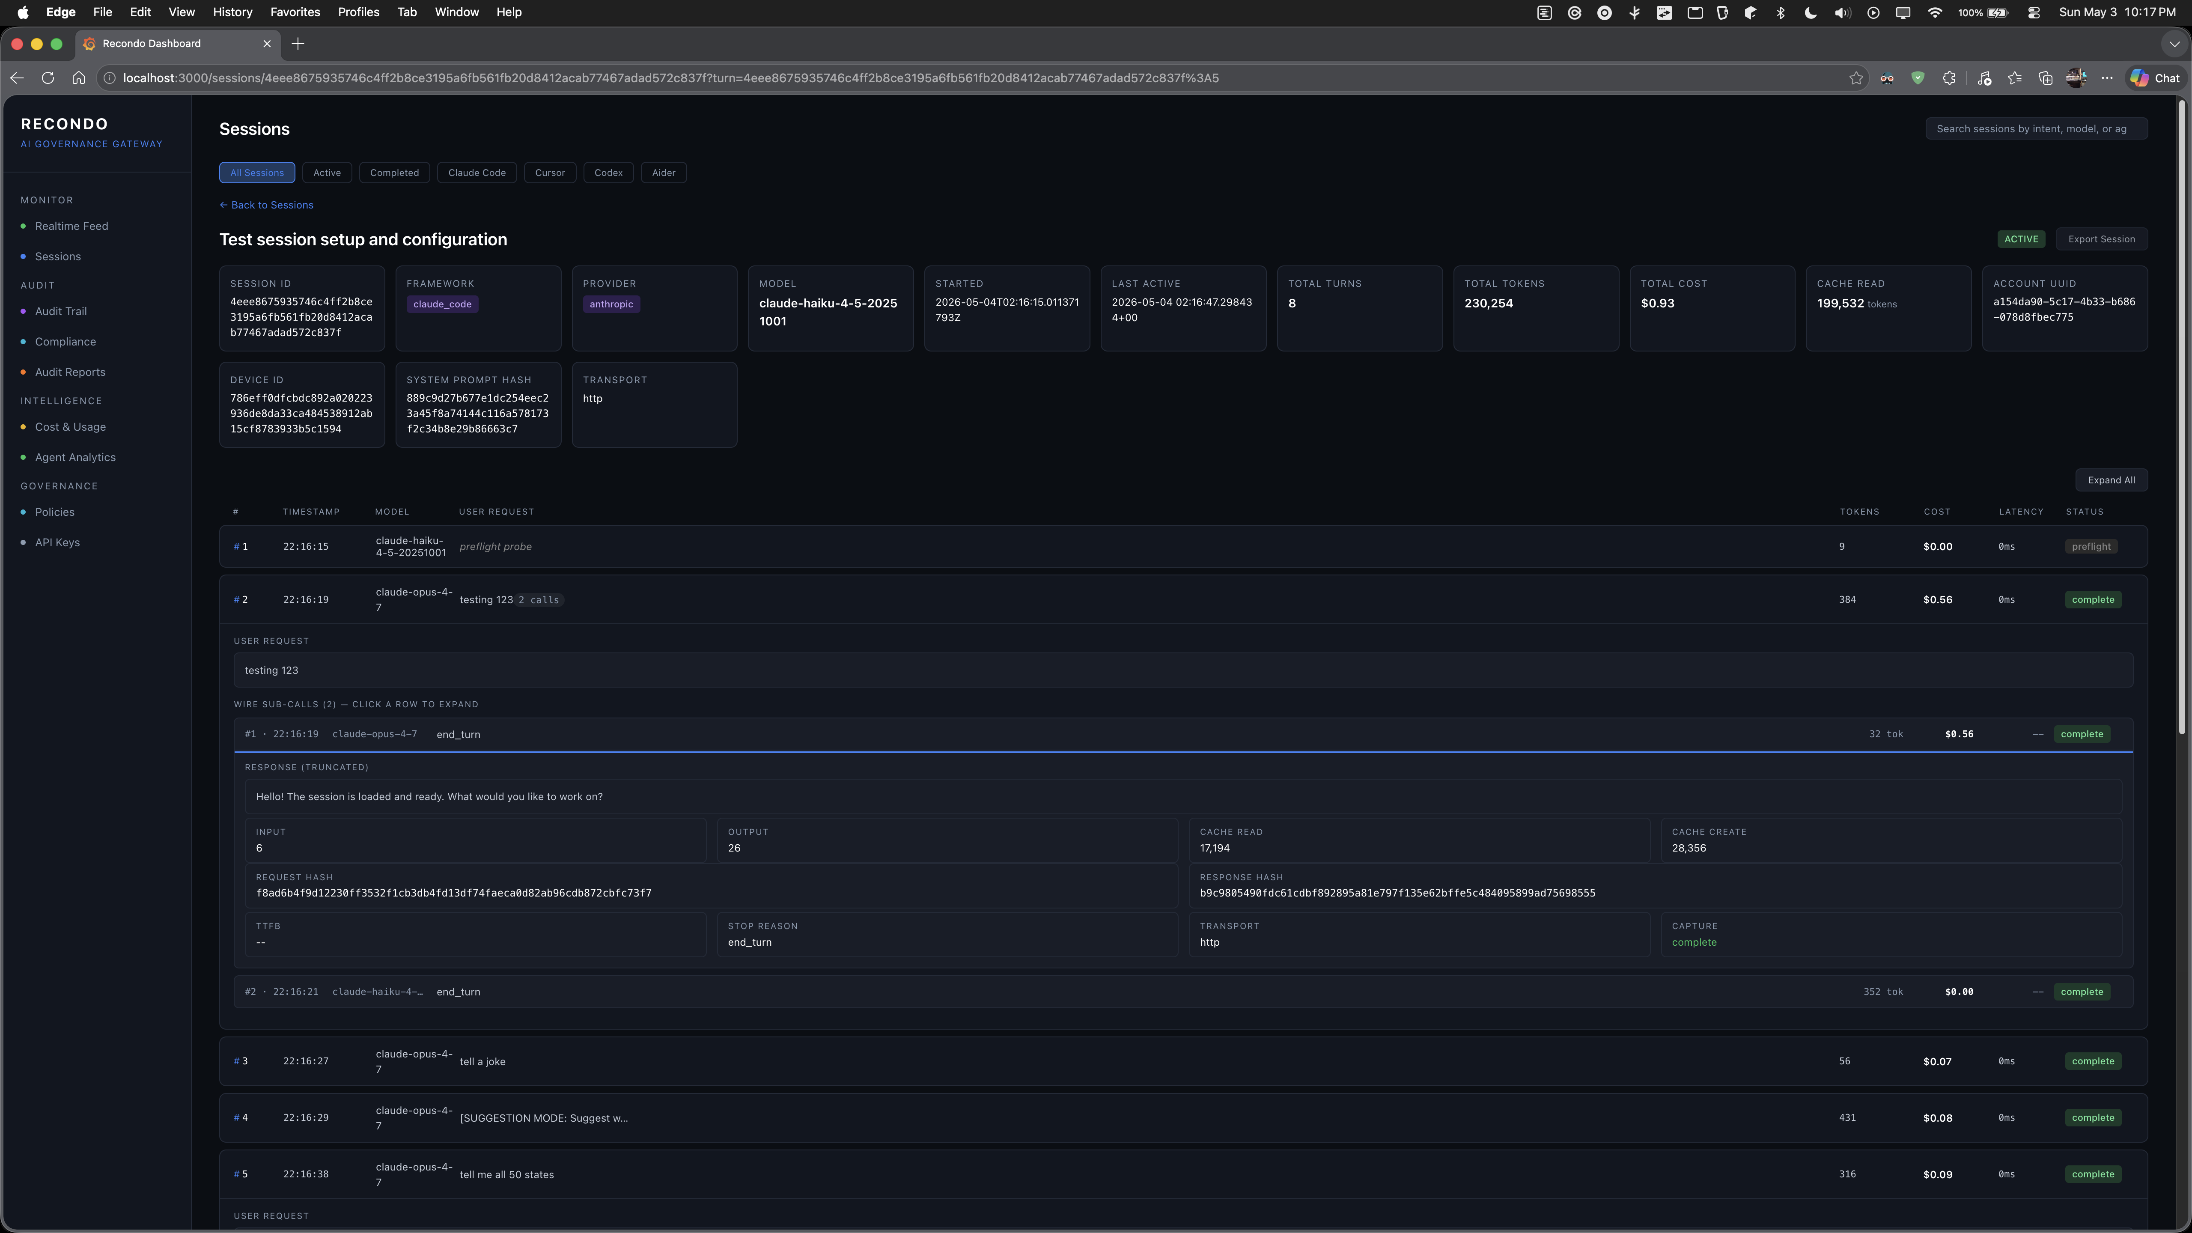Screen dimensions: 2192x1233
Task: Open browser extensions puzzle icon
Action: (x=1950, y=77)
